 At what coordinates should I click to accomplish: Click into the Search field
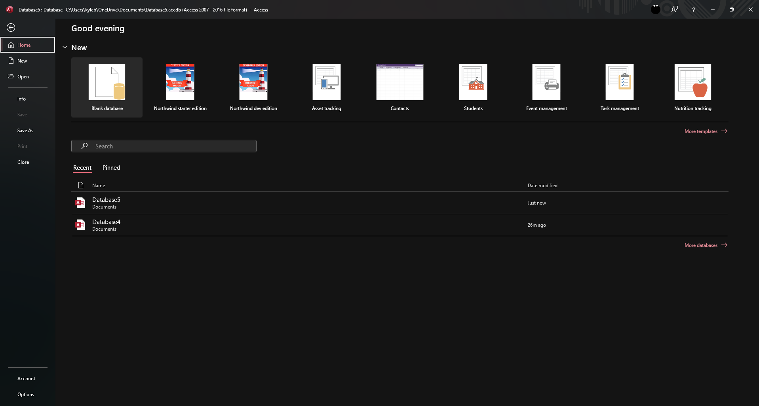(164, 146)
